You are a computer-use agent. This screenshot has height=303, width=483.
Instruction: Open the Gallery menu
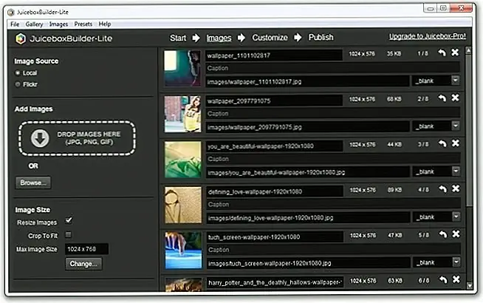pyautogui.click(x=34, y=24)
